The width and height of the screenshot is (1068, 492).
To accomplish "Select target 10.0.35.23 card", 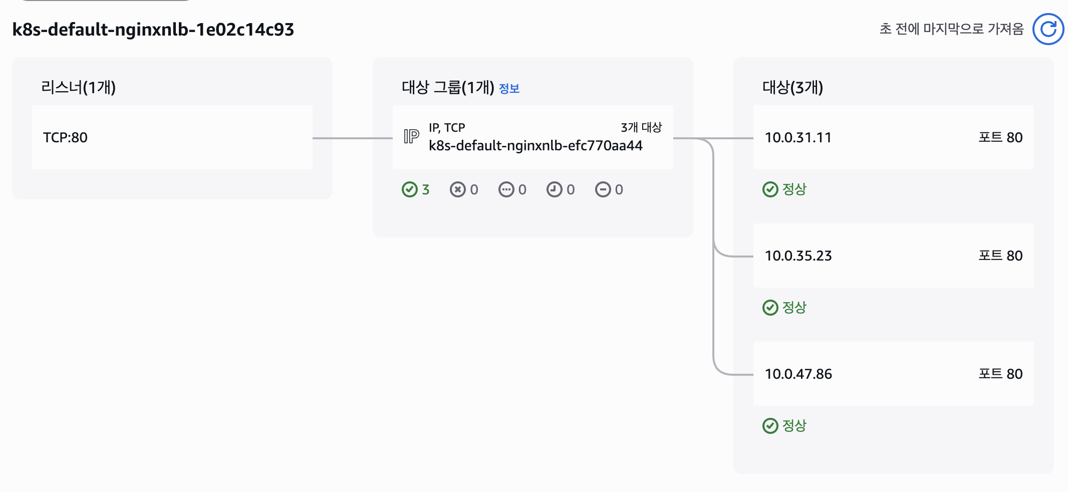I will click(x=893, y=256).
